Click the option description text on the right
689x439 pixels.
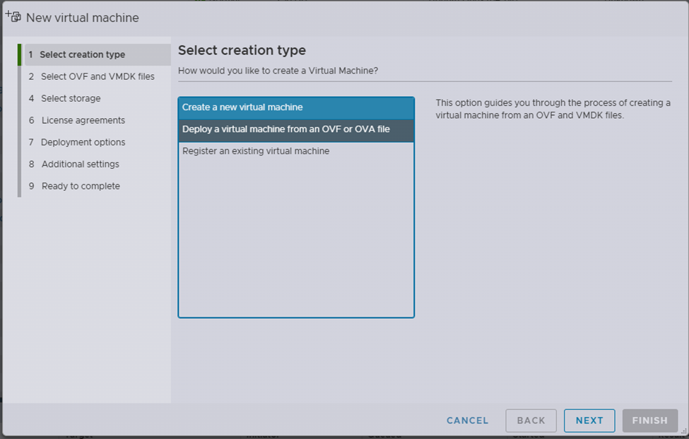point(553,109)
